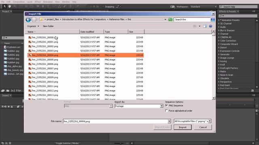Screen dimensions: 259x145
Task: Check Force alphabetical order checkbox
Action: [x=166, y=111]
